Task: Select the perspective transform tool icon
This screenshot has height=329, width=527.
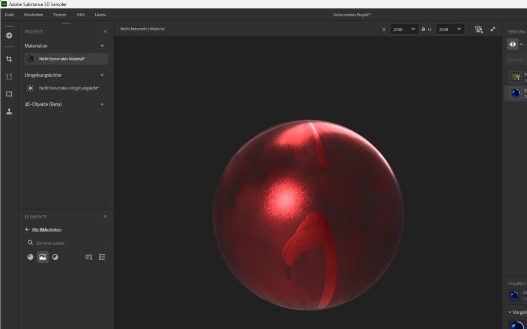Action: [9, 77]
